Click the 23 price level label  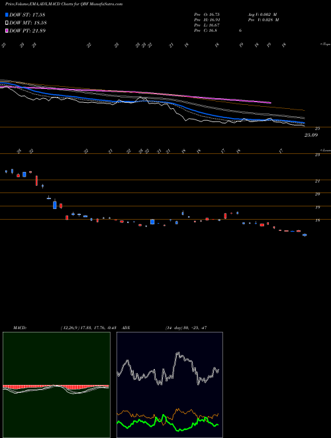tap(317, 155)
